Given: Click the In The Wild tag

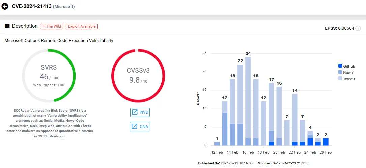Looking at the screenshot, I should pos(52,26).
